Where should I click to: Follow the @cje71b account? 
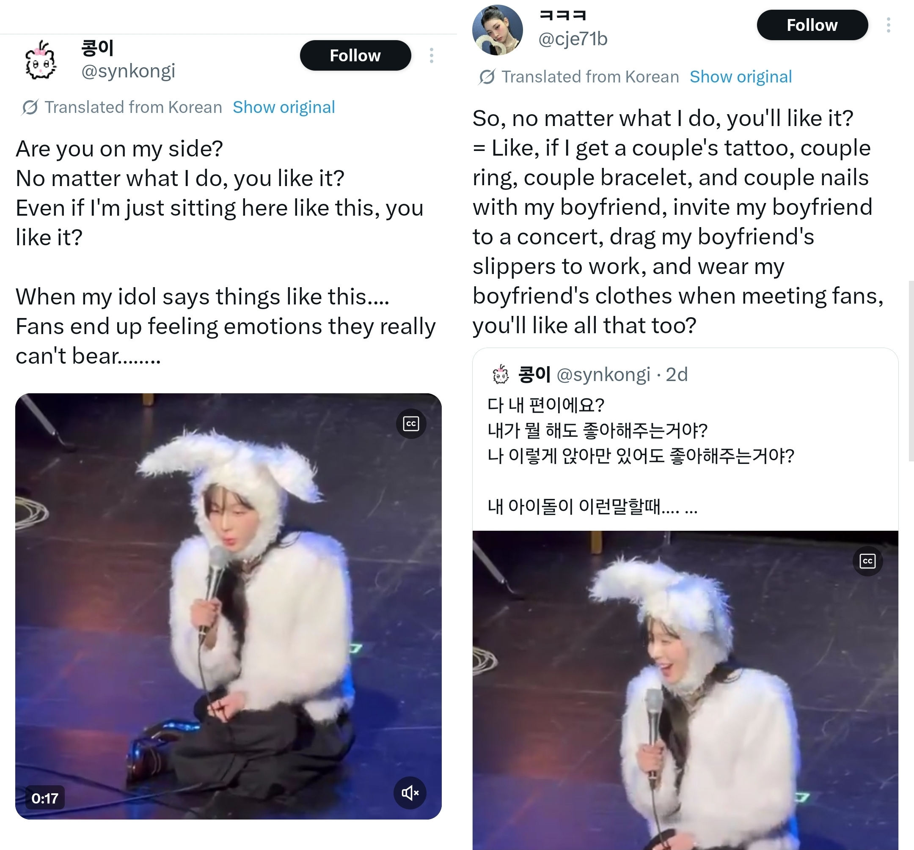(x=812, y=25)
